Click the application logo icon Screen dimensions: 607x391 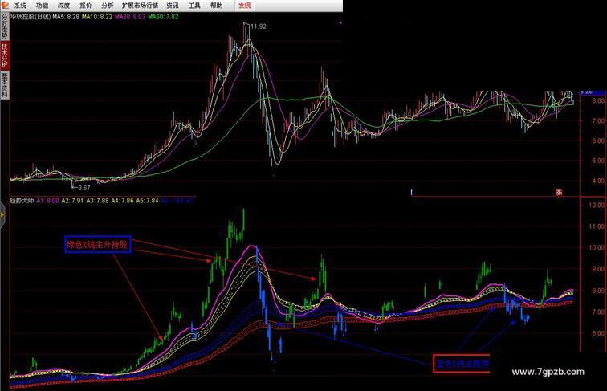(5, 5)
